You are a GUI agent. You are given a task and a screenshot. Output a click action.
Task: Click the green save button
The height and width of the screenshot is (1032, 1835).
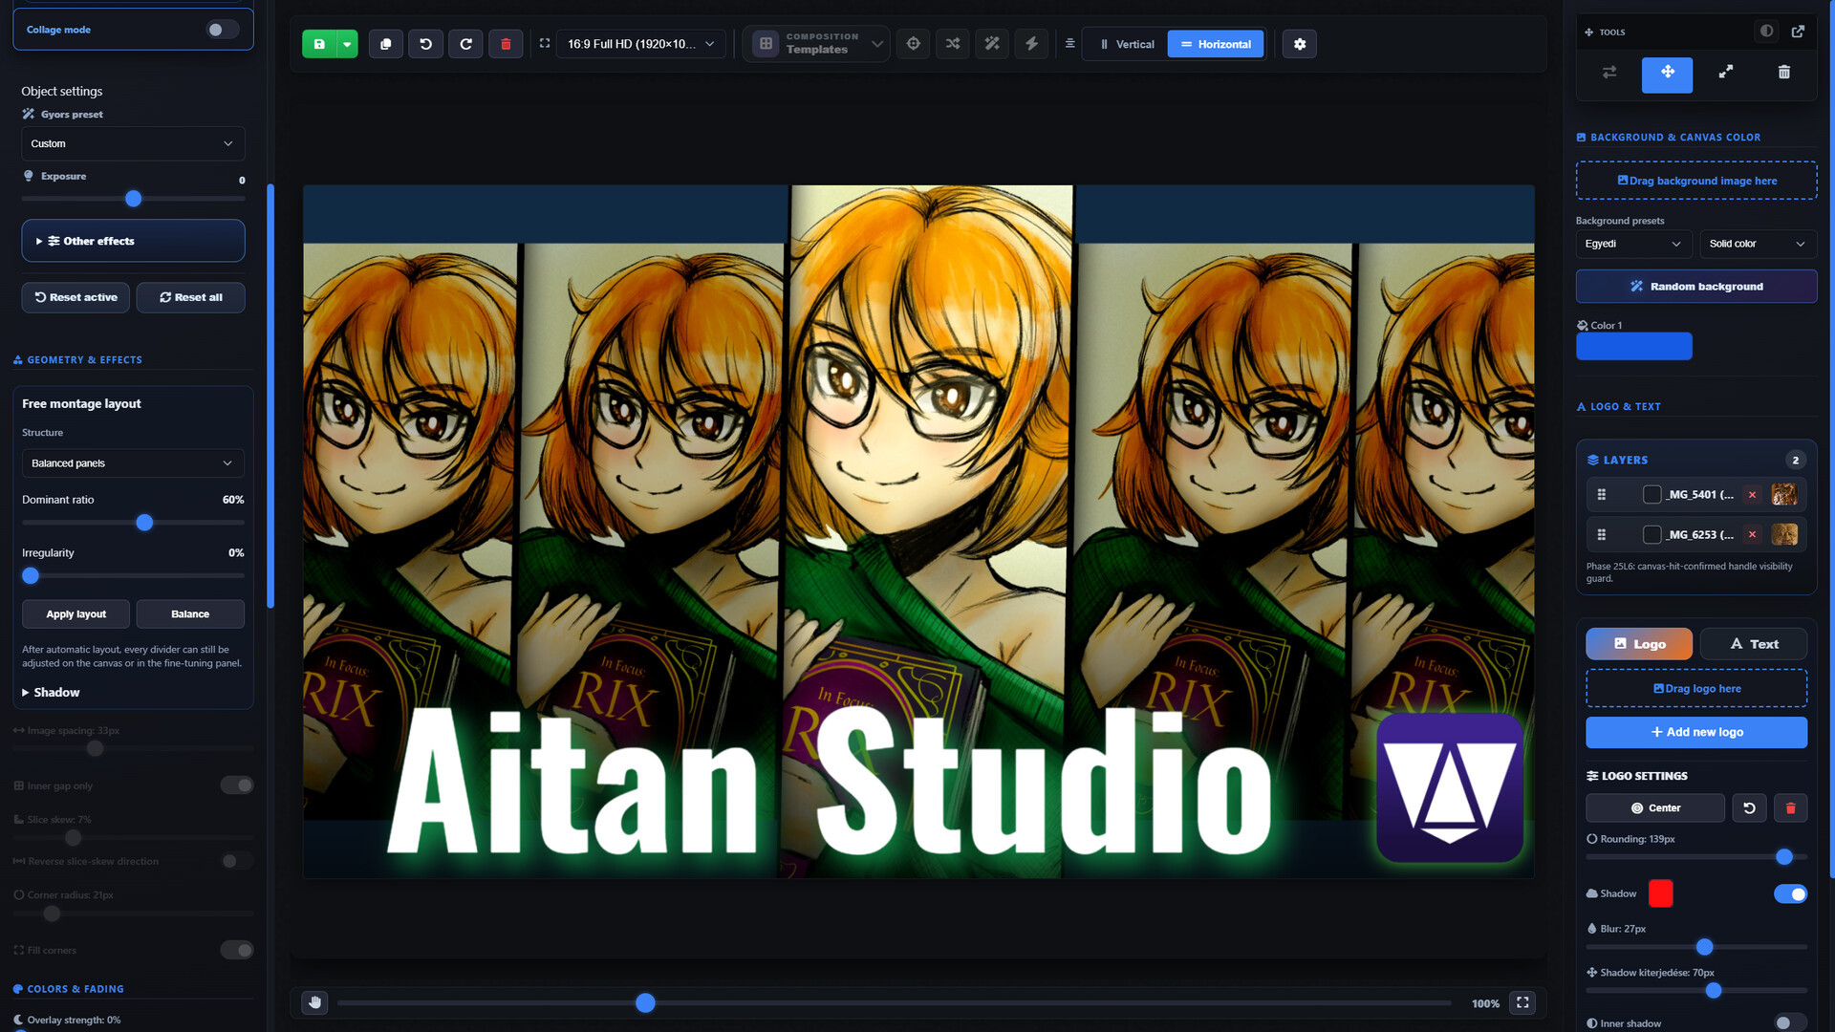click(319, 44)
